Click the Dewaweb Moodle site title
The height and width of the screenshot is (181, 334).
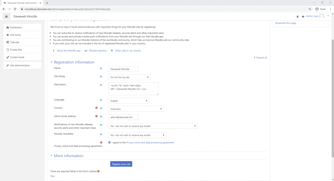25,16
